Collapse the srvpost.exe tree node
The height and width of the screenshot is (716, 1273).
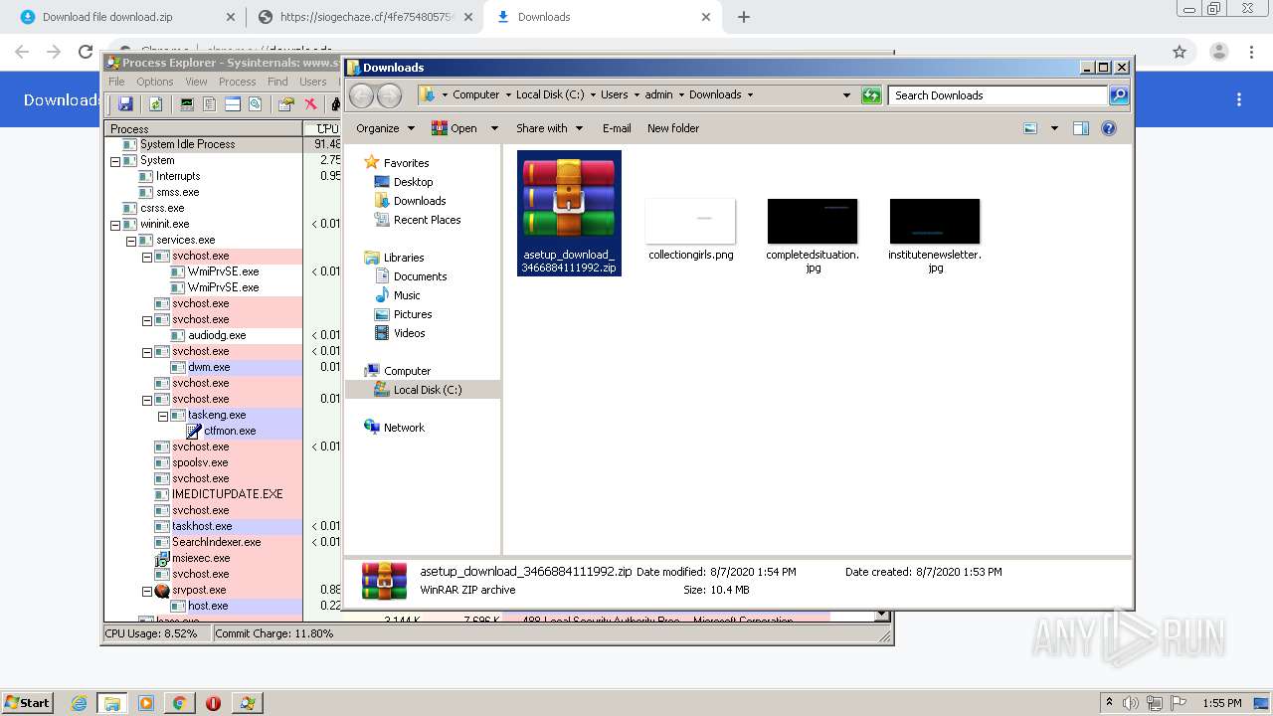click(x=147, y=590)
